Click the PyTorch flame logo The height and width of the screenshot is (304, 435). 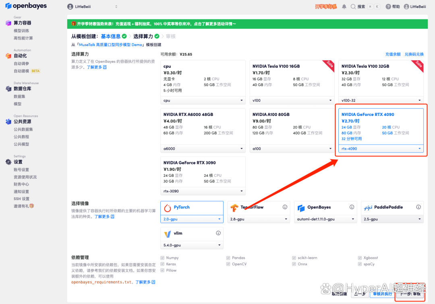coord(168,208)
